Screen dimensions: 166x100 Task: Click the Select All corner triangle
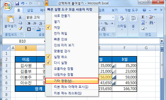pos(6,48)
